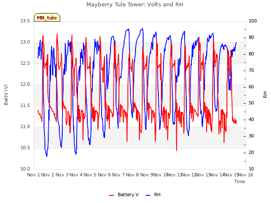Click the 100 RH tick label
The width and height of the screenshot is (271, 203).
click(253, 21)
